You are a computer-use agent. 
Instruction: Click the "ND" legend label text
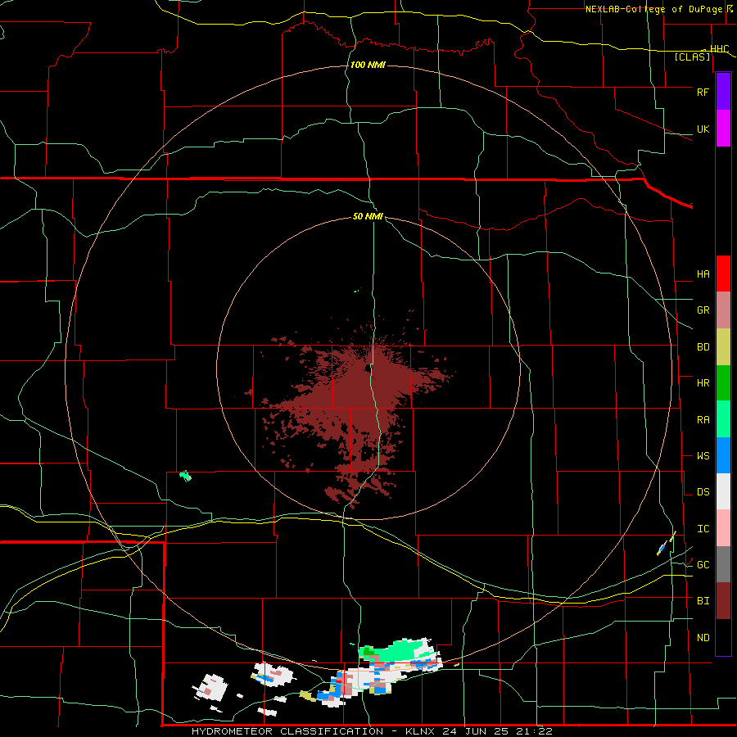pyautogui.click(x=703, y=638)
